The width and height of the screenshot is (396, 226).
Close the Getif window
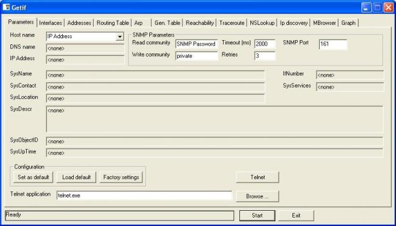(389, 7)
